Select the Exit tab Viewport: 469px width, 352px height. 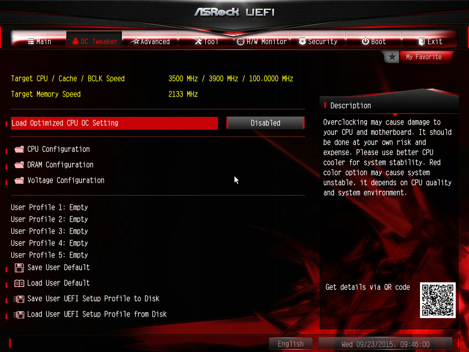pyautogui.click(x=430, y=41)
